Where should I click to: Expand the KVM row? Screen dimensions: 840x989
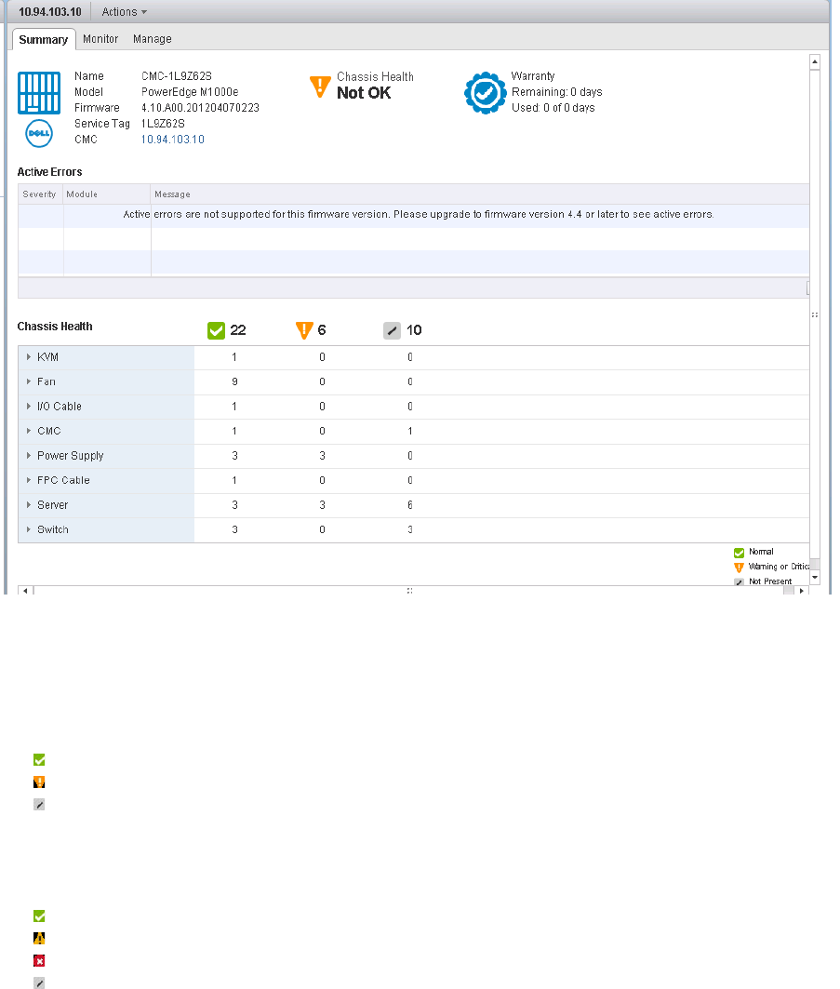tap(29, 357)
